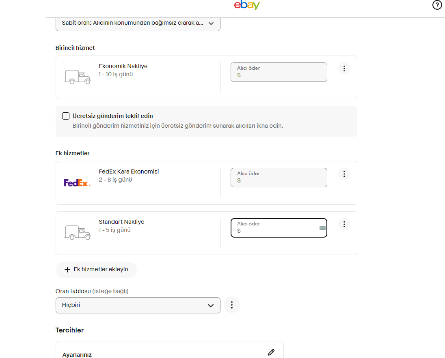The width and height of the screenshot is (445, 358).
Task: Click the Ekonomik Nakliye truck icon
Action: click(78, 77)
